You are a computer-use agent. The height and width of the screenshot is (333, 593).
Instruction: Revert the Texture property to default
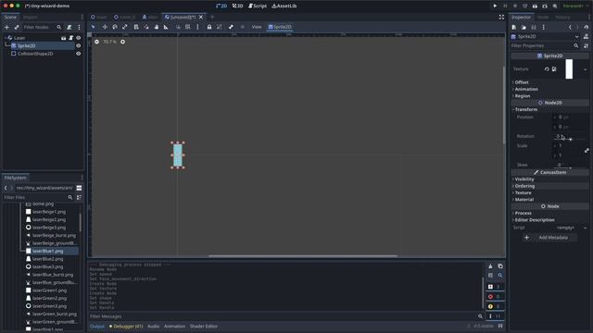coord(547,69)
